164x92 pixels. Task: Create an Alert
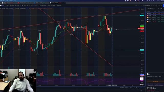coord(54,6)
